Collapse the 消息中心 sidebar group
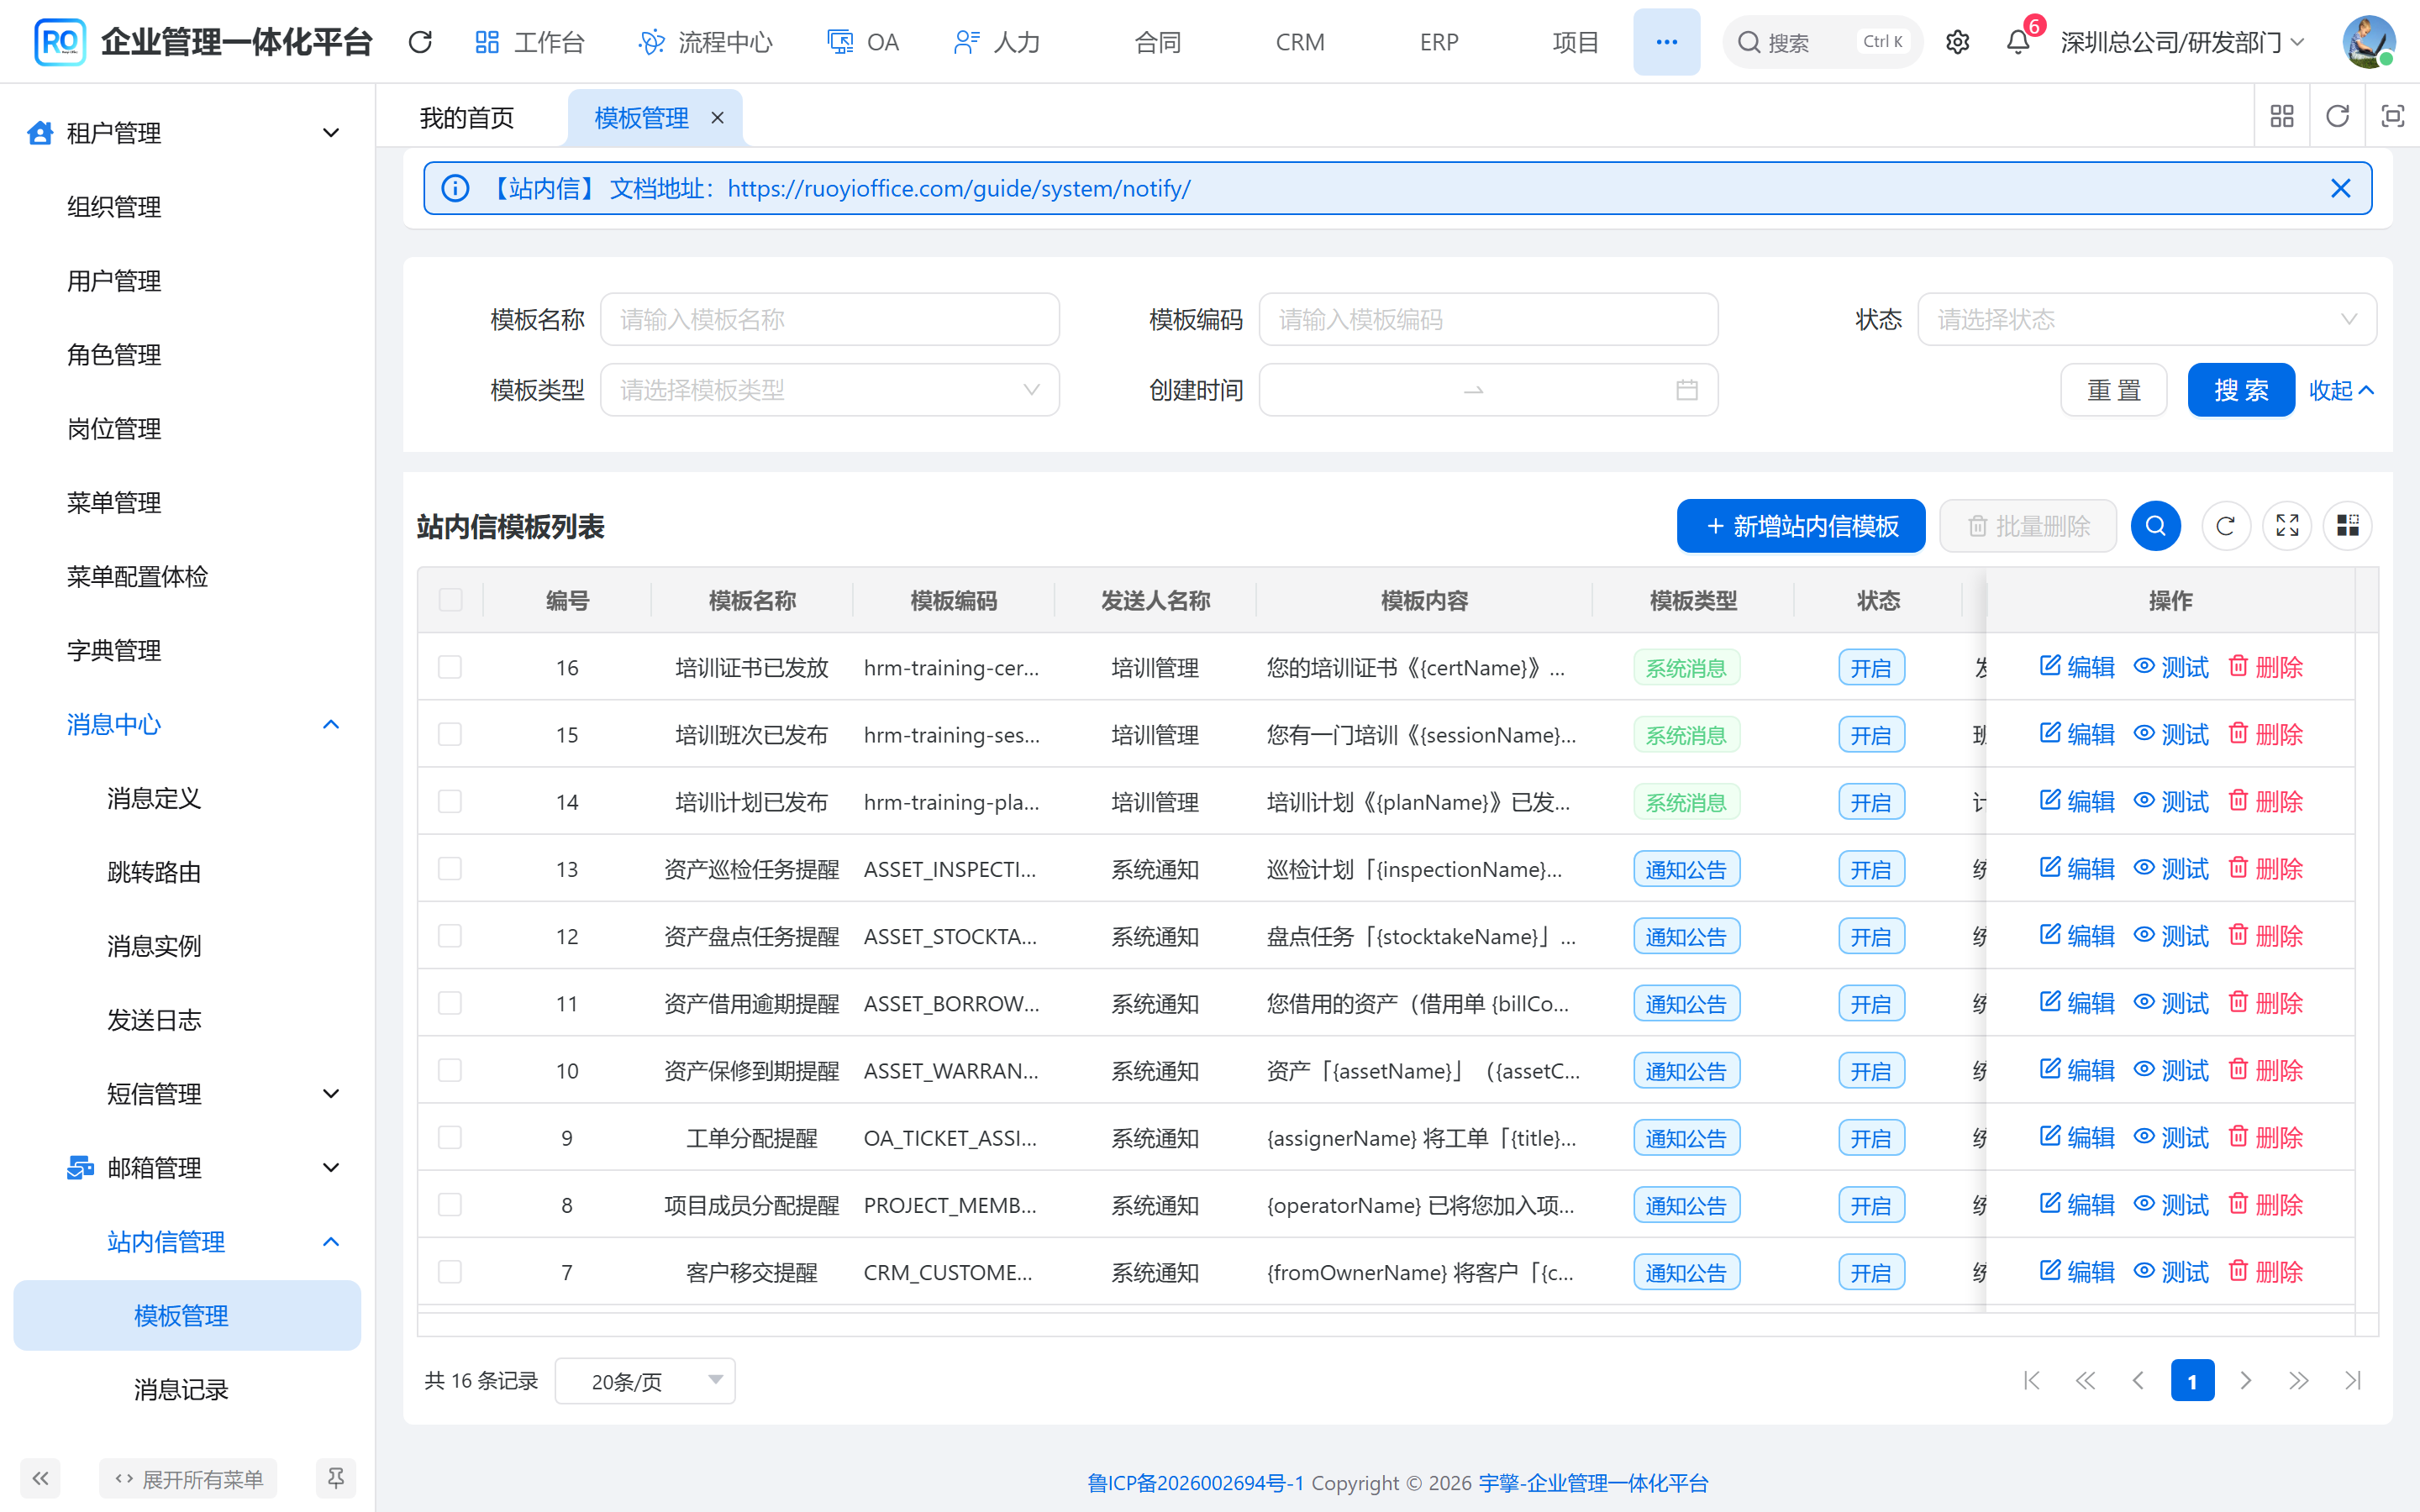The image size is (2420, 1512). 187,724
